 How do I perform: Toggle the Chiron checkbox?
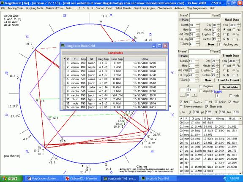click(x=216, y=102)
